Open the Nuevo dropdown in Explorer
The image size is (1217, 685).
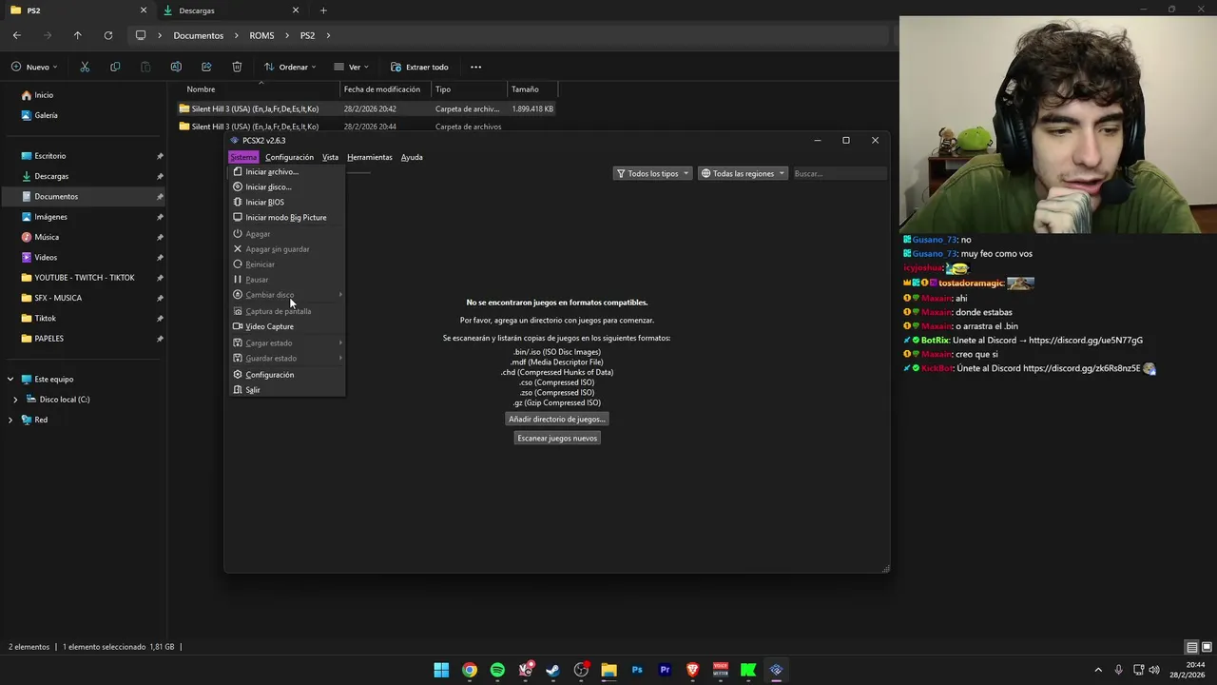pyautogui.click(x=35, y=67)
